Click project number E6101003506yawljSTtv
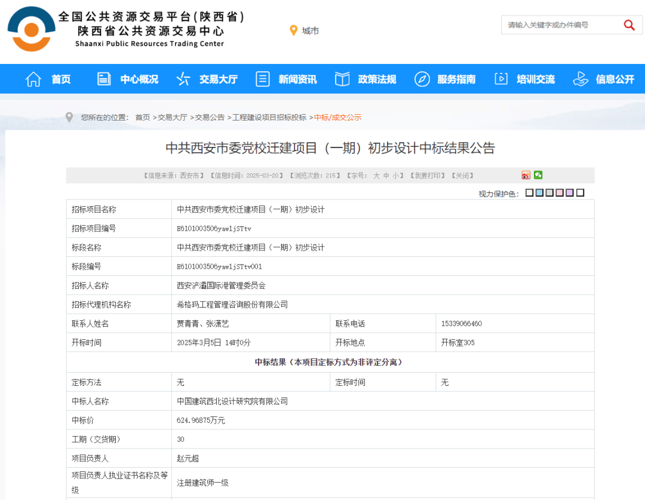The image size is (645, 500). 214,228
